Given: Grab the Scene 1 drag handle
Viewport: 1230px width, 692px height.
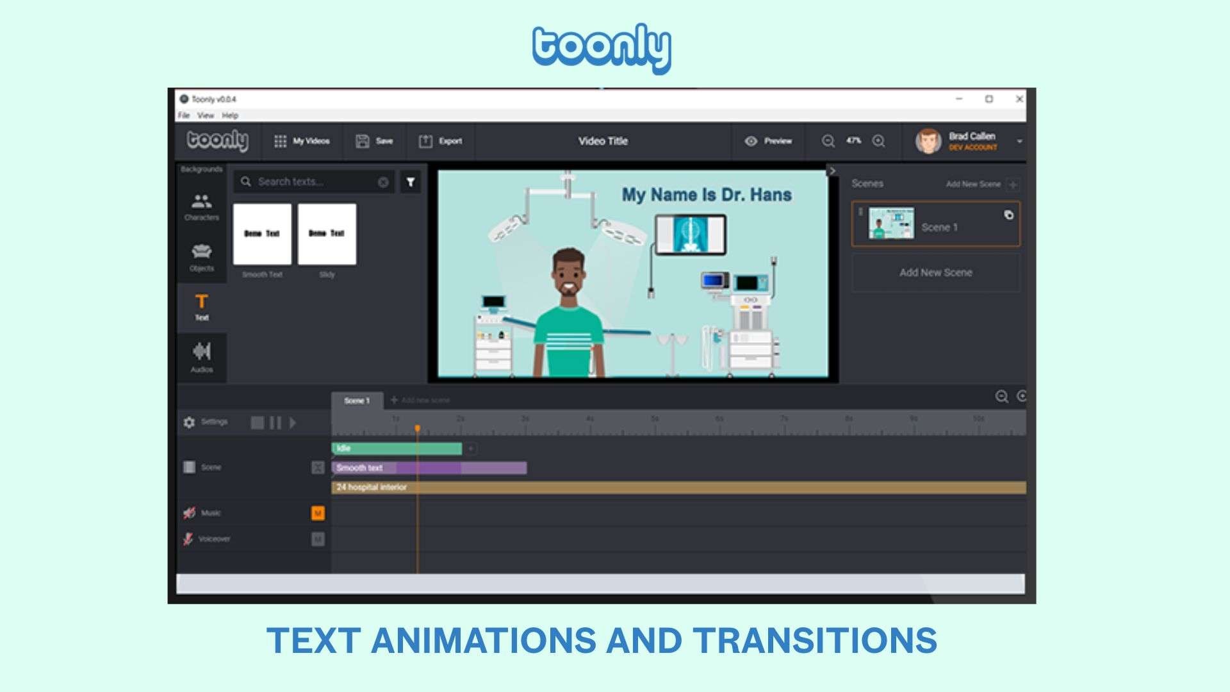Looking at the screenshot, I should [860, 212].
